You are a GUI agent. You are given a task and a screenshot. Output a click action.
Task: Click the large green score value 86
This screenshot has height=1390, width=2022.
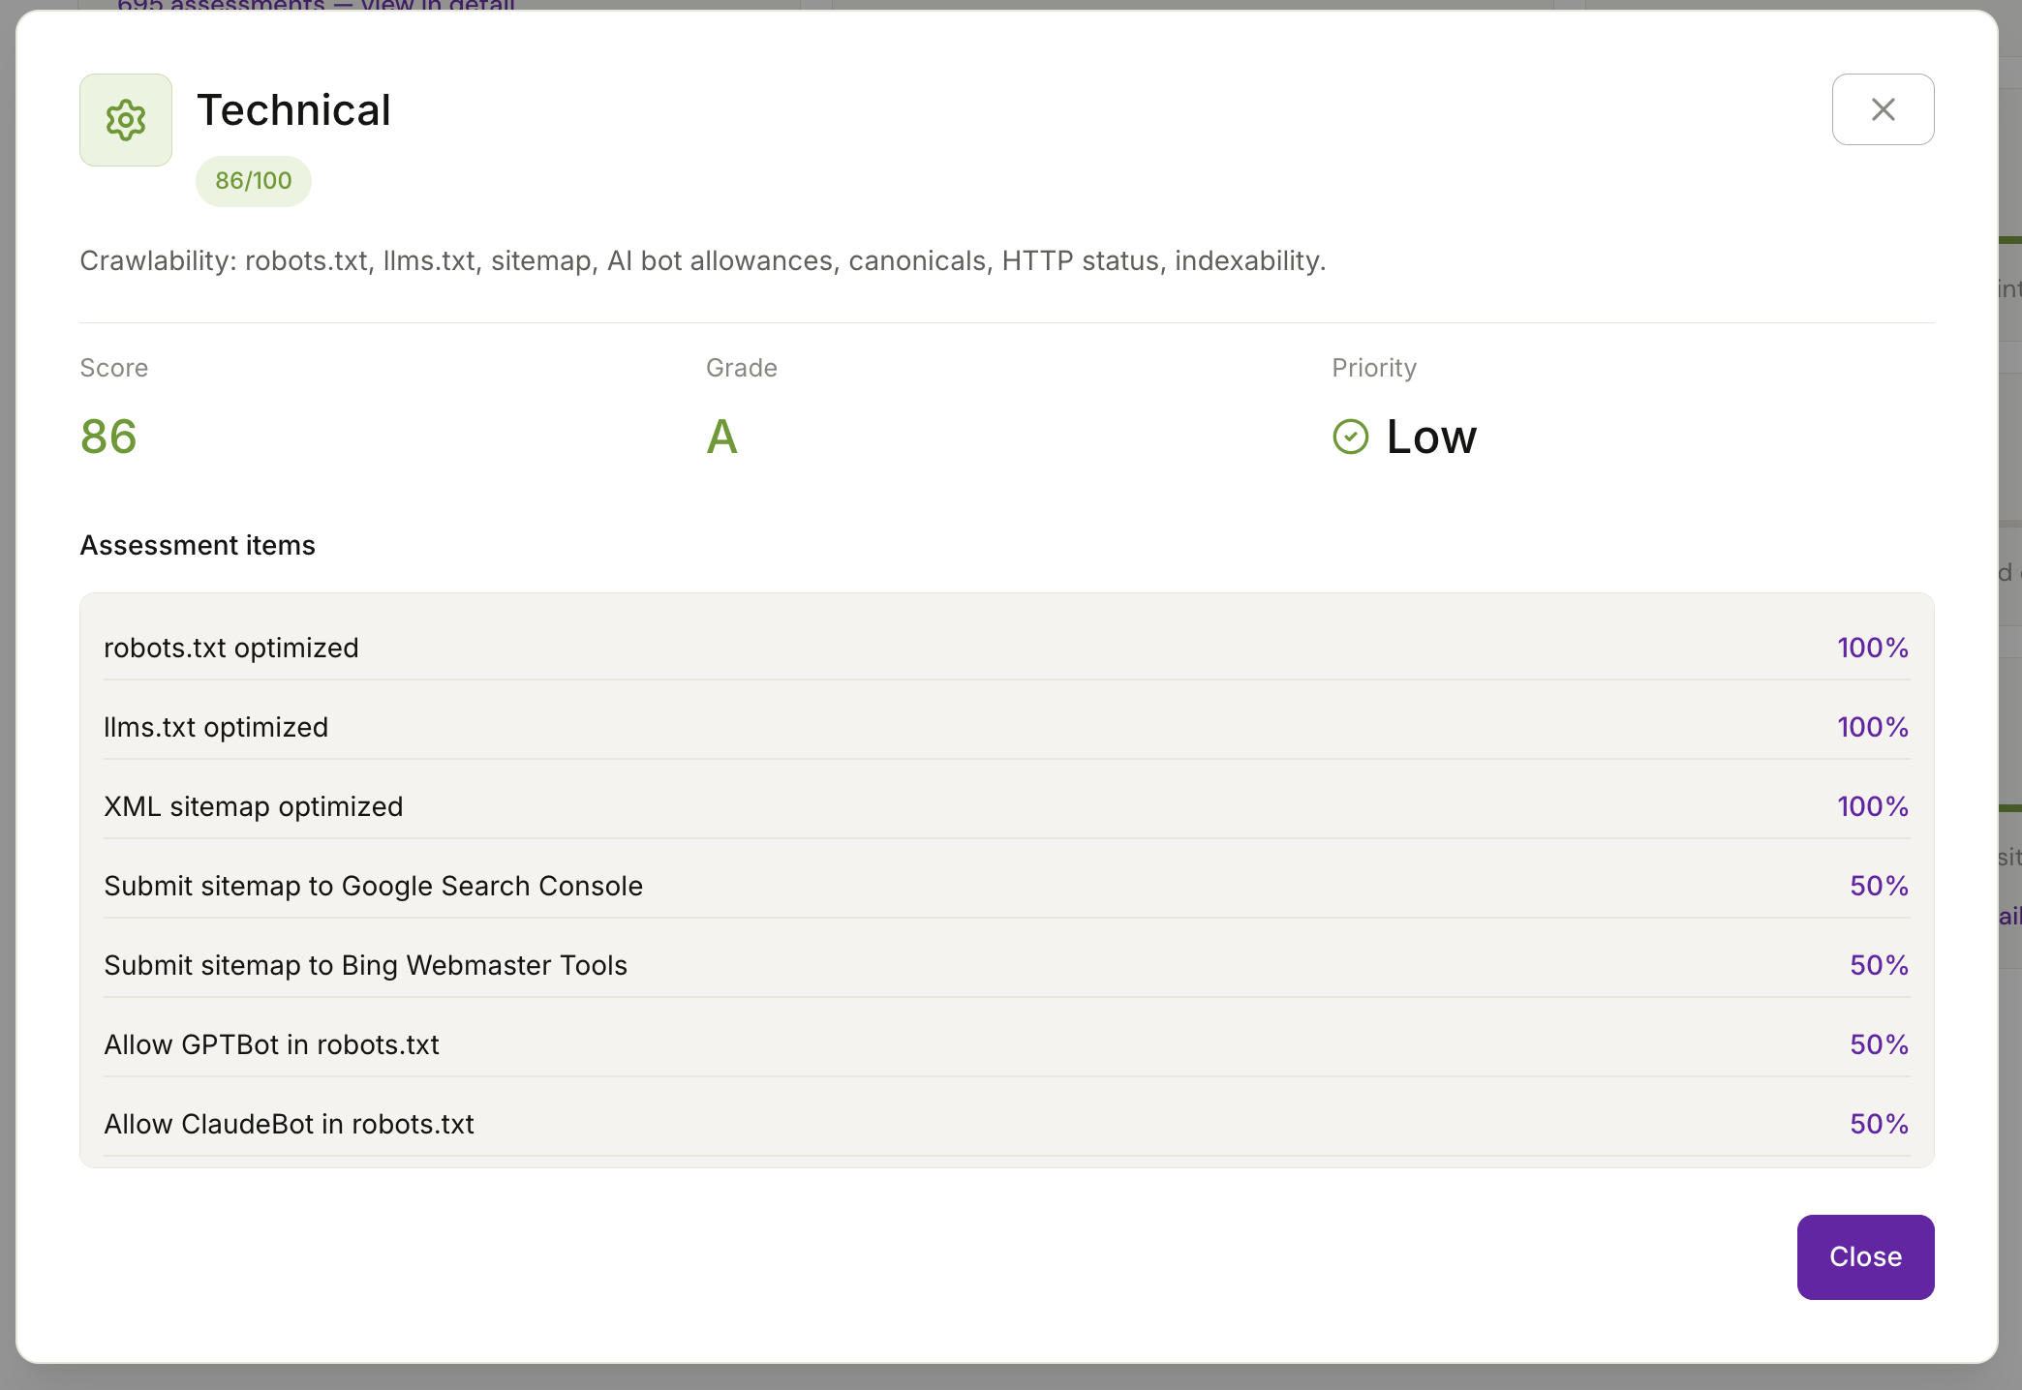108,437
